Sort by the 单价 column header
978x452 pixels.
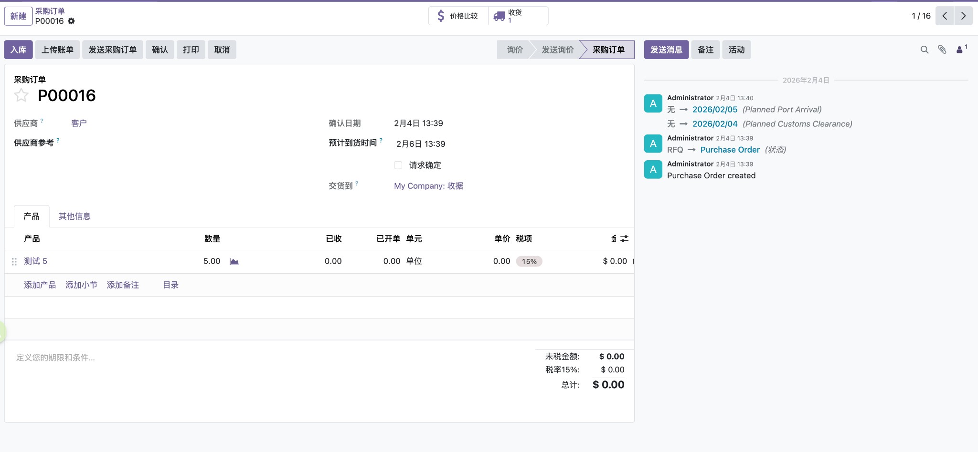click(x=502, y=238)
